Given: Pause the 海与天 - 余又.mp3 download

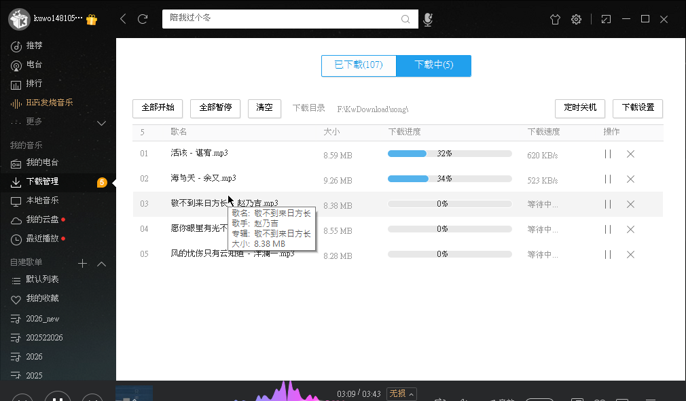Looking at the screenshot, I should (x=608, y=179).
